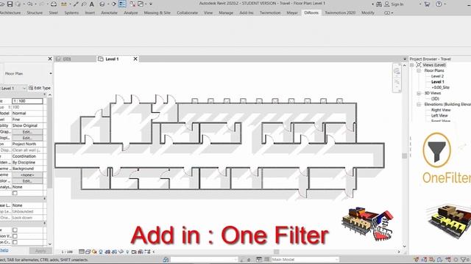This screenshot has width=471, height=264.
Task: Click the Tag by Category icon
Action: 84,4
